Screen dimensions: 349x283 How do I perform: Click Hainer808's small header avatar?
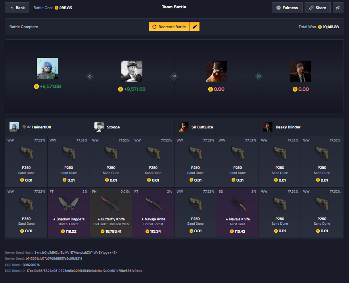pos(14,127)
